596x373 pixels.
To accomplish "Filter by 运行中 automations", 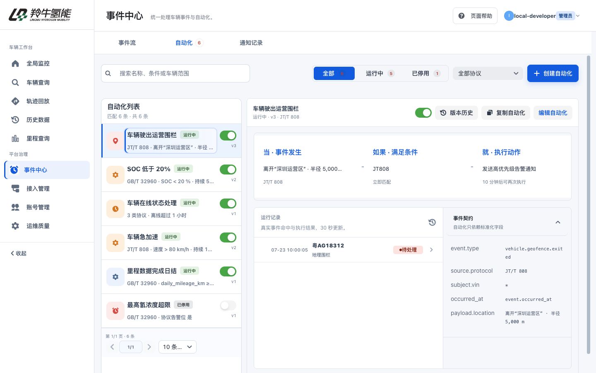I will tap(380, 73).
